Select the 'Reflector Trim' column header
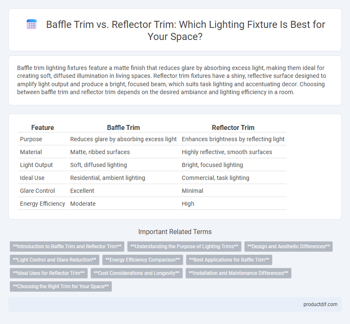Screen dimensions: 350x324 tap(233, 127)
